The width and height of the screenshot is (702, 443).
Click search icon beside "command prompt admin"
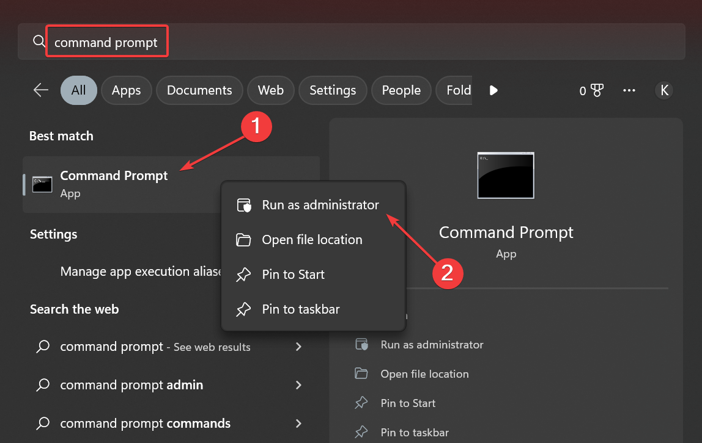coord(43,385)
